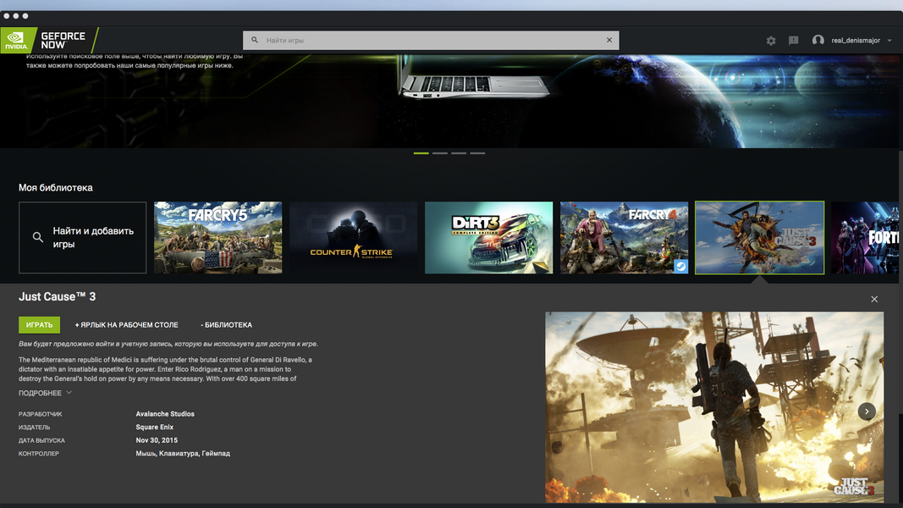Add shortcut via ЯРЛЫК НА РАБОЧЕМ СТОЛЕ
Screen dimensions: 903x508
click(x=126, y=325)
